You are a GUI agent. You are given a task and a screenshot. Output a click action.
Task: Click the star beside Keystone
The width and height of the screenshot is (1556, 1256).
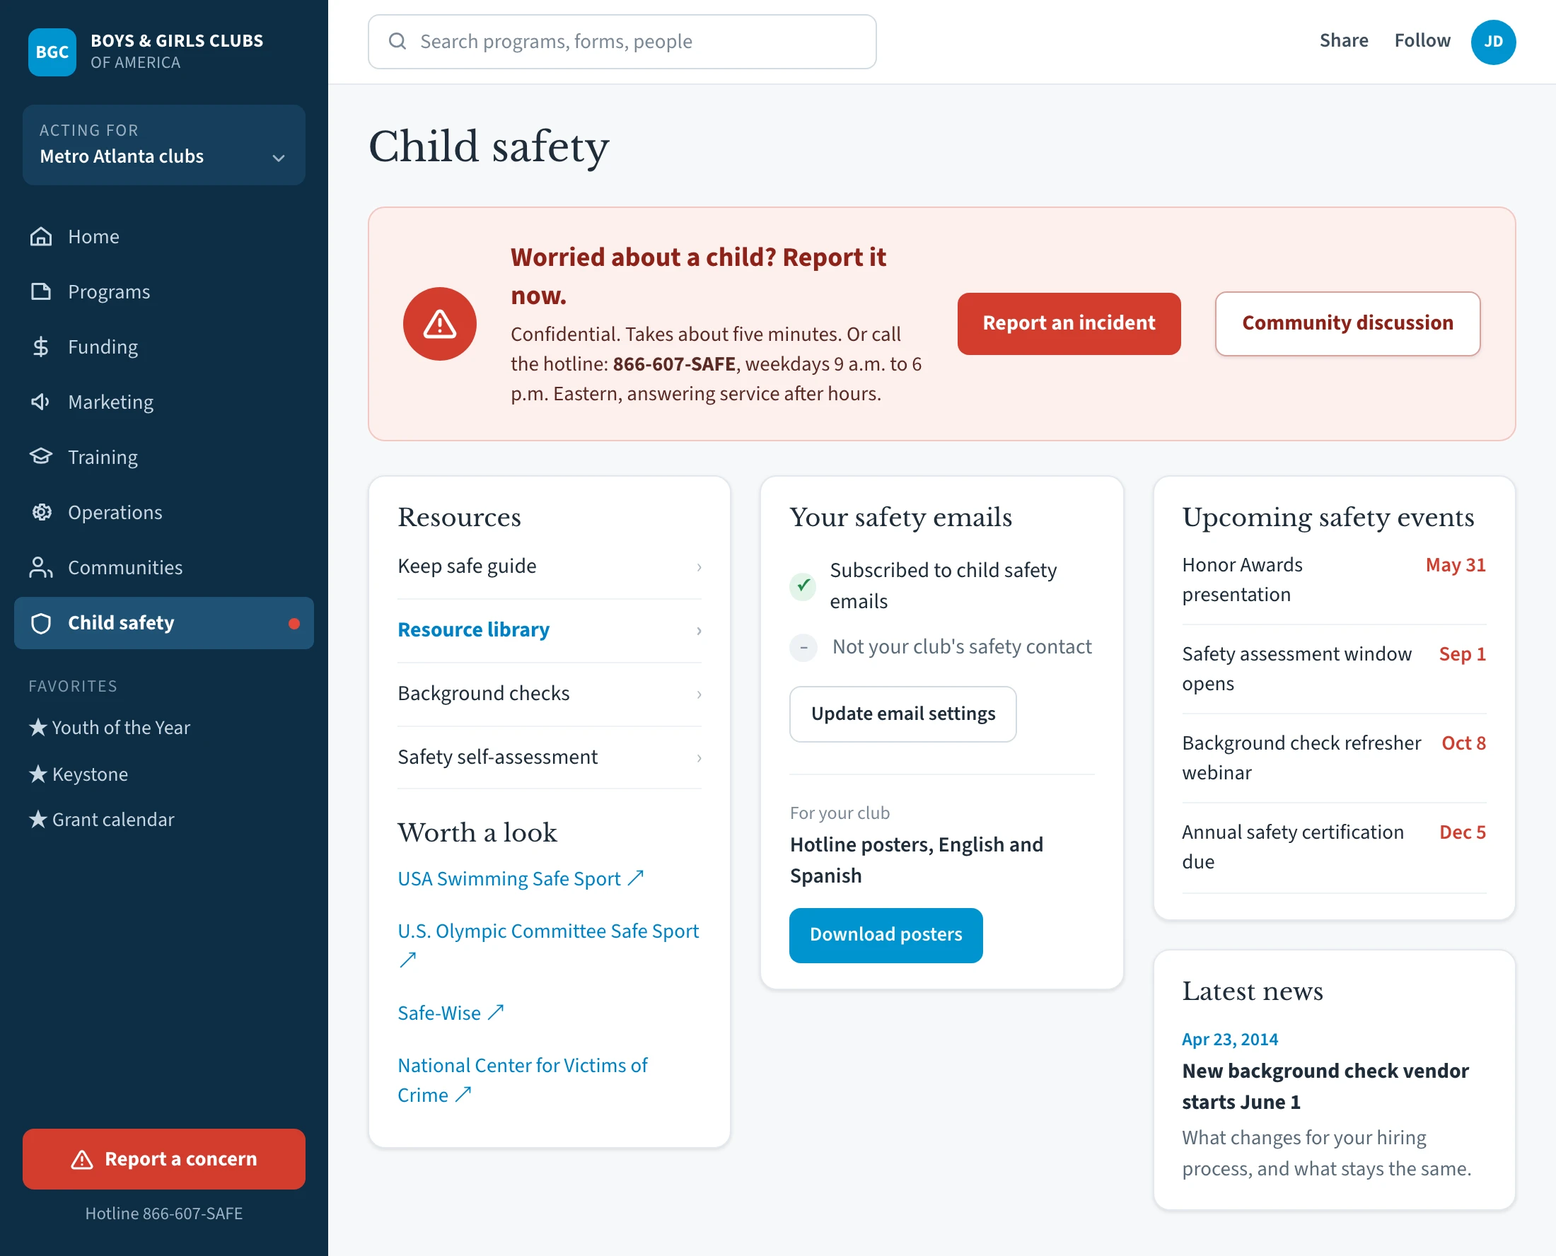tap(38, 774)
